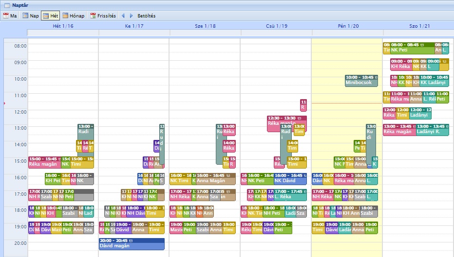Image resolution: width=454 pixels, height=257 pixels.
Task: Click the Frissítés refresh button
Action: pyautogui.click(x=103, y=16)
